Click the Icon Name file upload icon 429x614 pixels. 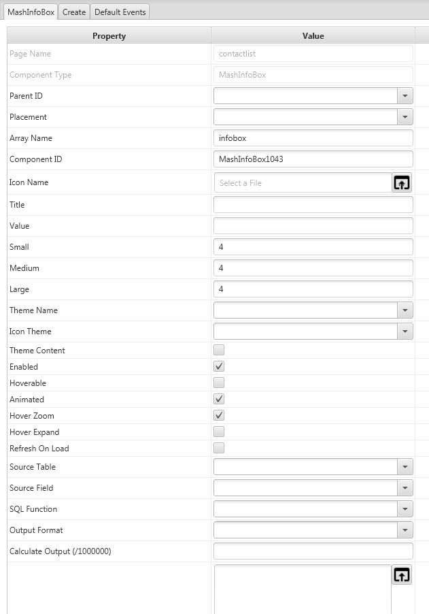coord(402,182)
